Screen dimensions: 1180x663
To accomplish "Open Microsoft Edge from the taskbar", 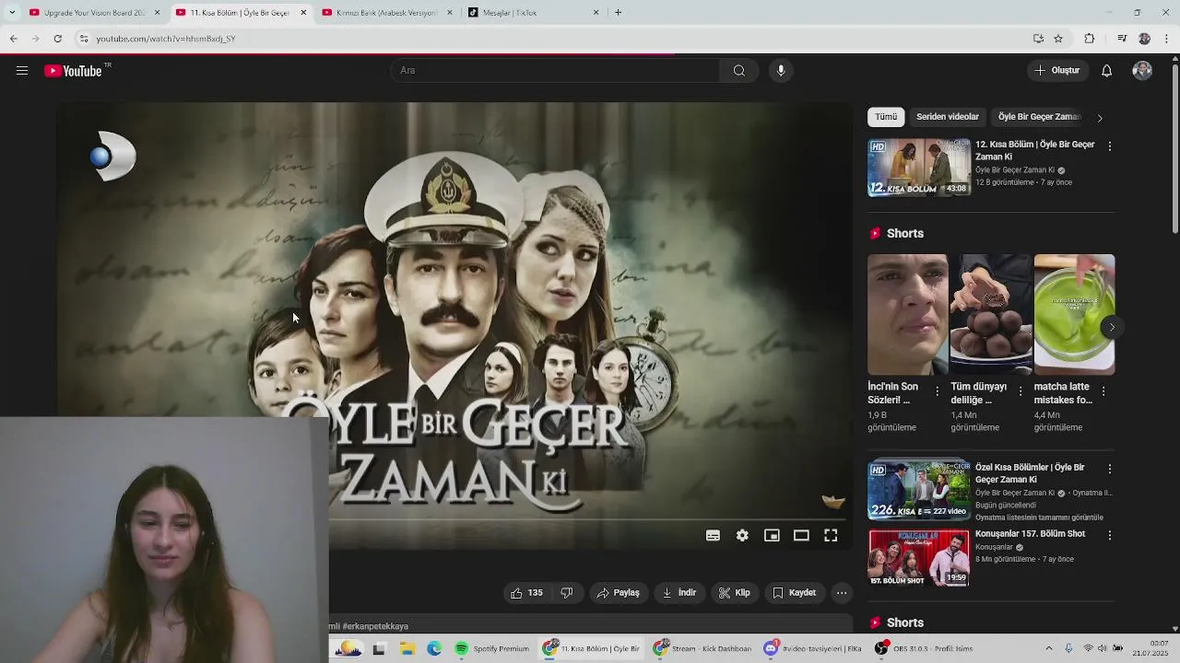I will (x=434, y=649).
